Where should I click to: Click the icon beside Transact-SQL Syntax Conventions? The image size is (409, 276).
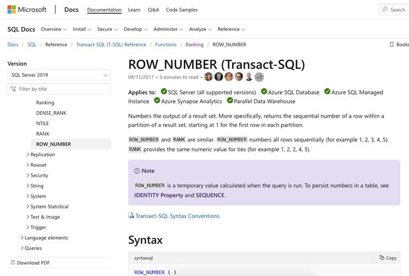(x=131, y=215)
